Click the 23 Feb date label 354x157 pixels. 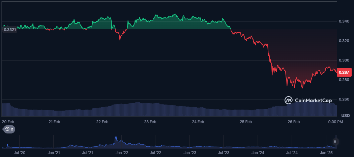point(150,122)
